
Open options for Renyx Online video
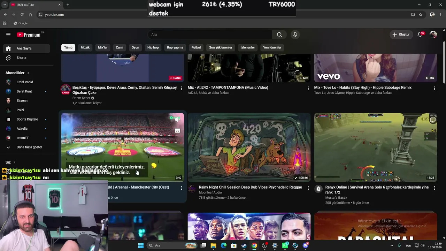pyautogui.click(x=435, y=188)
